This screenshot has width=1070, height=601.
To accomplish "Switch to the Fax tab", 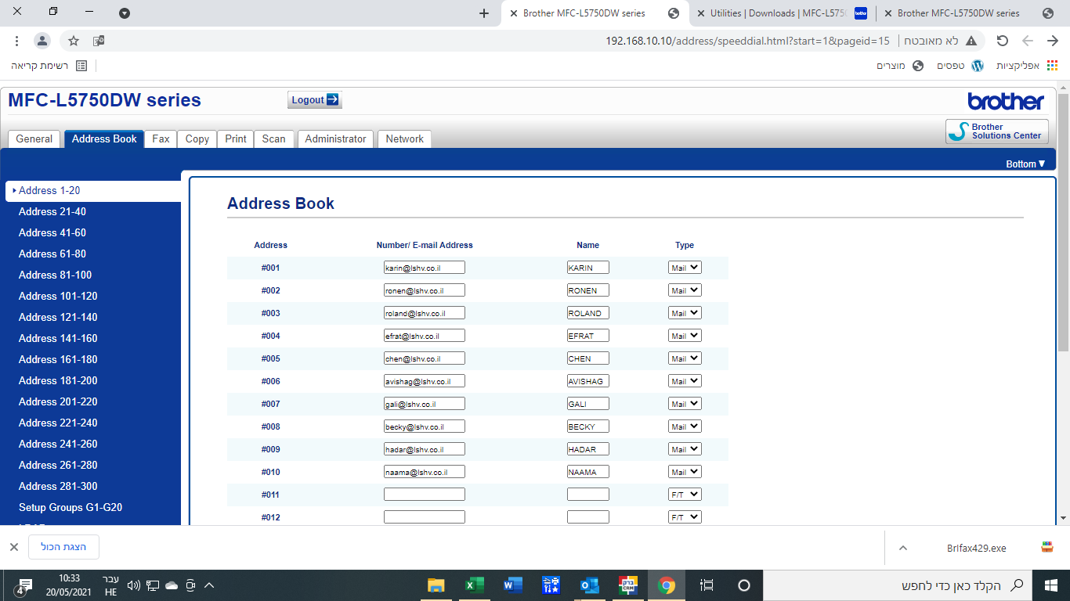I will click(x=161, y=139).
